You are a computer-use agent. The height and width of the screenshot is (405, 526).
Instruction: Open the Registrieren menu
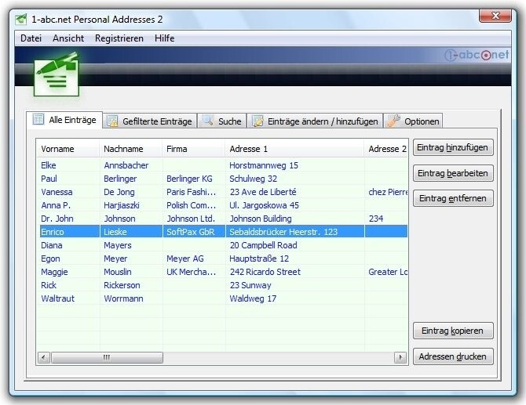(x=119, y=38)
